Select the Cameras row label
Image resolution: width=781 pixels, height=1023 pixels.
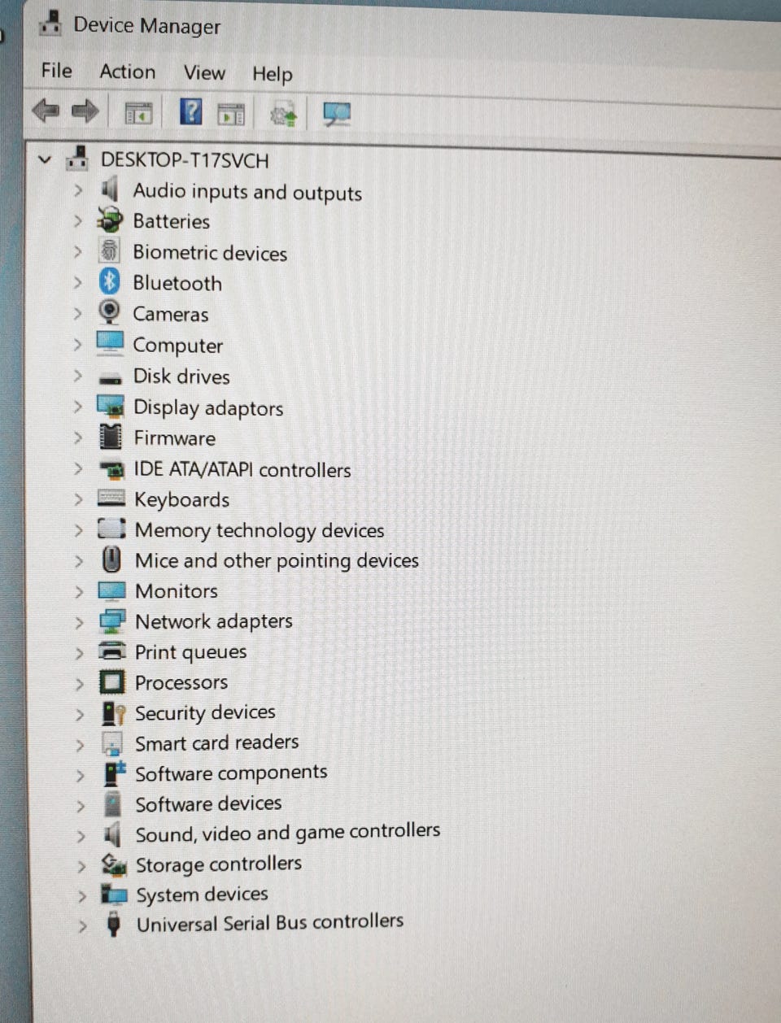(x=170, y=314)
